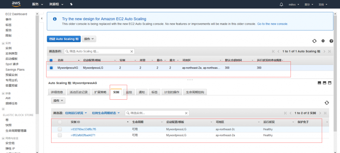
Task: Follow the Go to the new console link
Action: pyautogui.click(x=273, y=24)
